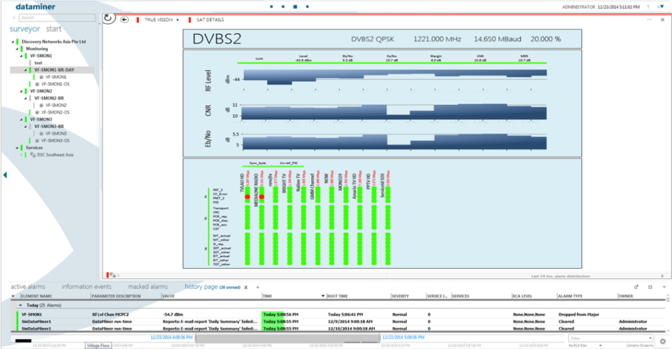Click the TRUE VISION breadcrumb
Screen dimensions: 672x349
157,20
